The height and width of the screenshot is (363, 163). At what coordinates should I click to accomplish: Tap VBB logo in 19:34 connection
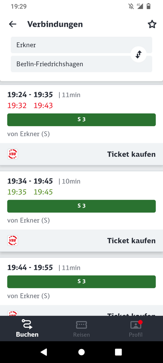tap(13, 241)
